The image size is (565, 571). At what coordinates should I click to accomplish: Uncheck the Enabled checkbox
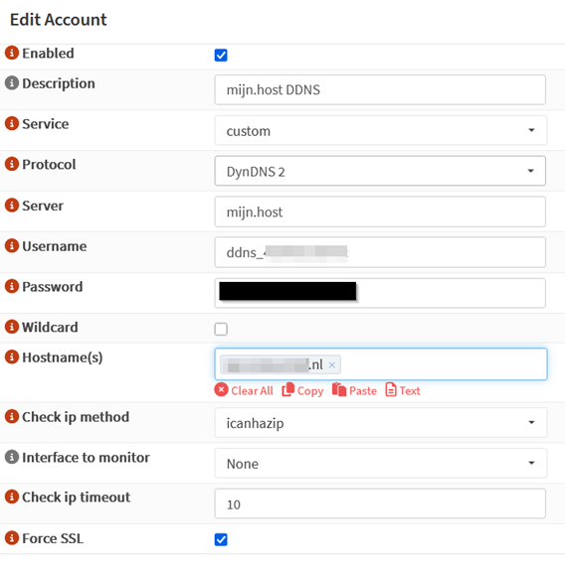[x=221, y=56]
